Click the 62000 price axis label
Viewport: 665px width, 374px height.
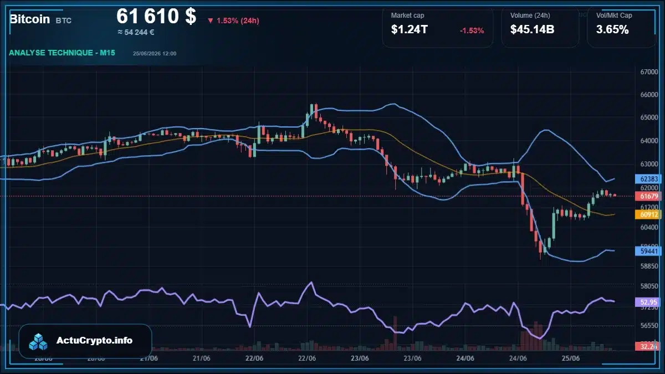[648, 188]
